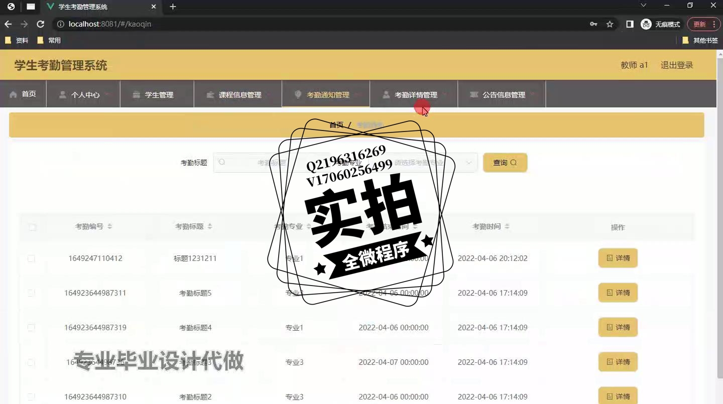Focus the 考勤标题 search input
Screen dimensions: 723x404
tap(271, 163)
